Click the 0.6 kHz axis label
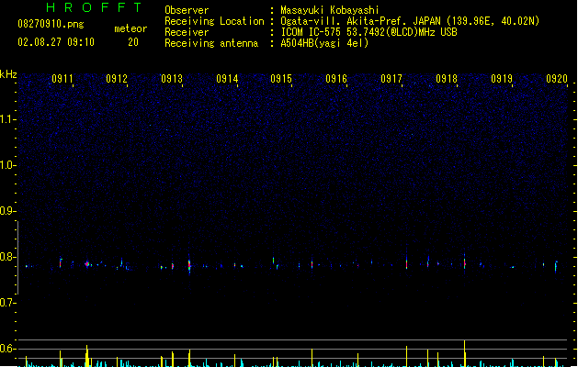This screenshot has width=578, height=367. point(7,349)
